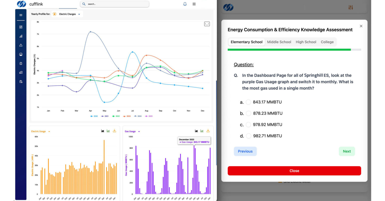The image size is (385, 201).
Task: Switch to the Middle School tab
Action: (x=279, y=42)
